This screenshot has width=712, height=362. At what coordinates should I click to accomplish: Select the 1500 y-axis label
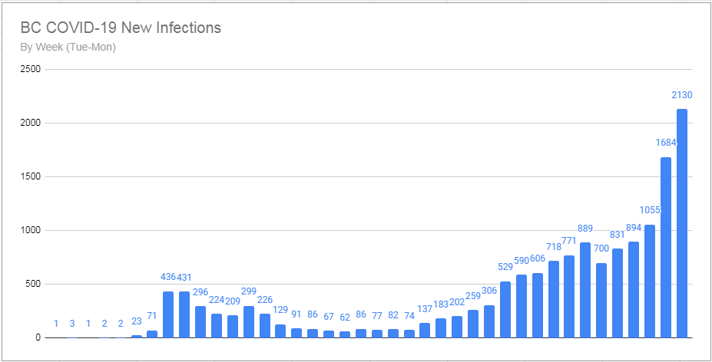point(31,177)
